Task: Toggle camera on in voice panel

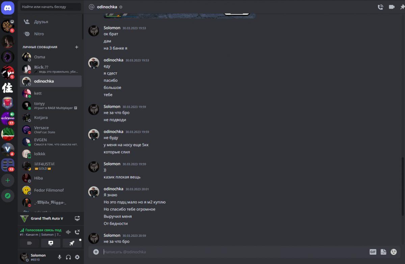Action: [29, 243]
